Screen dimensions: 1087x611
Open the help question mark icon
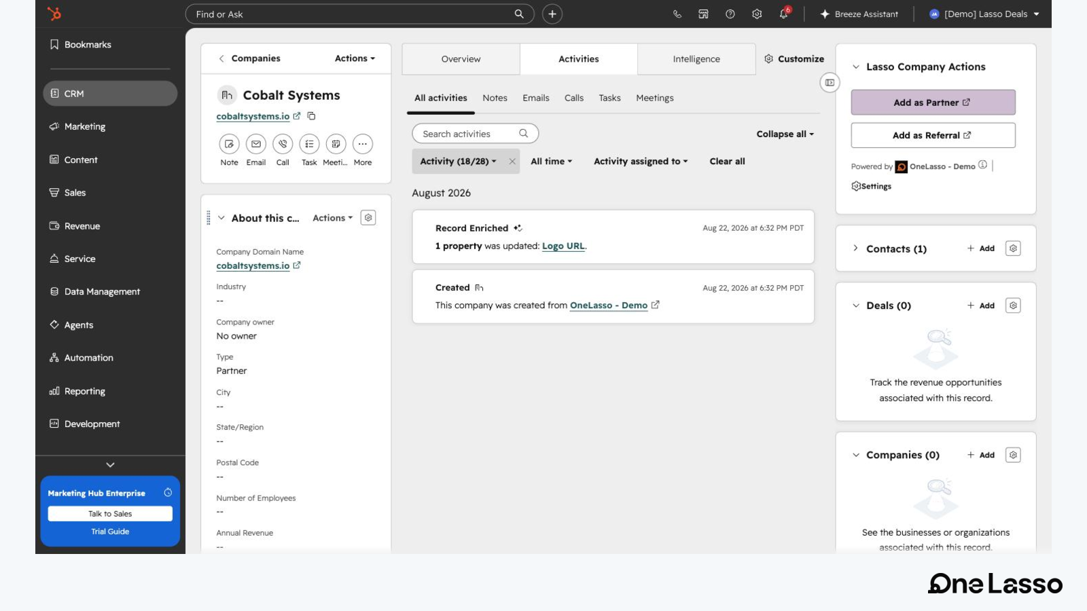coord(730,14)
